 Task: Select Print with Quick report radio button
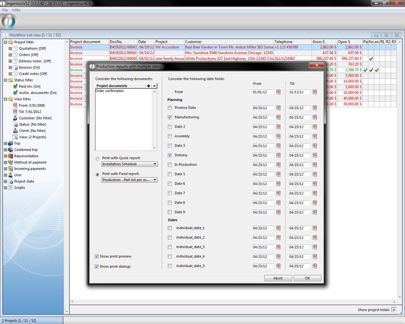(97, 159)
